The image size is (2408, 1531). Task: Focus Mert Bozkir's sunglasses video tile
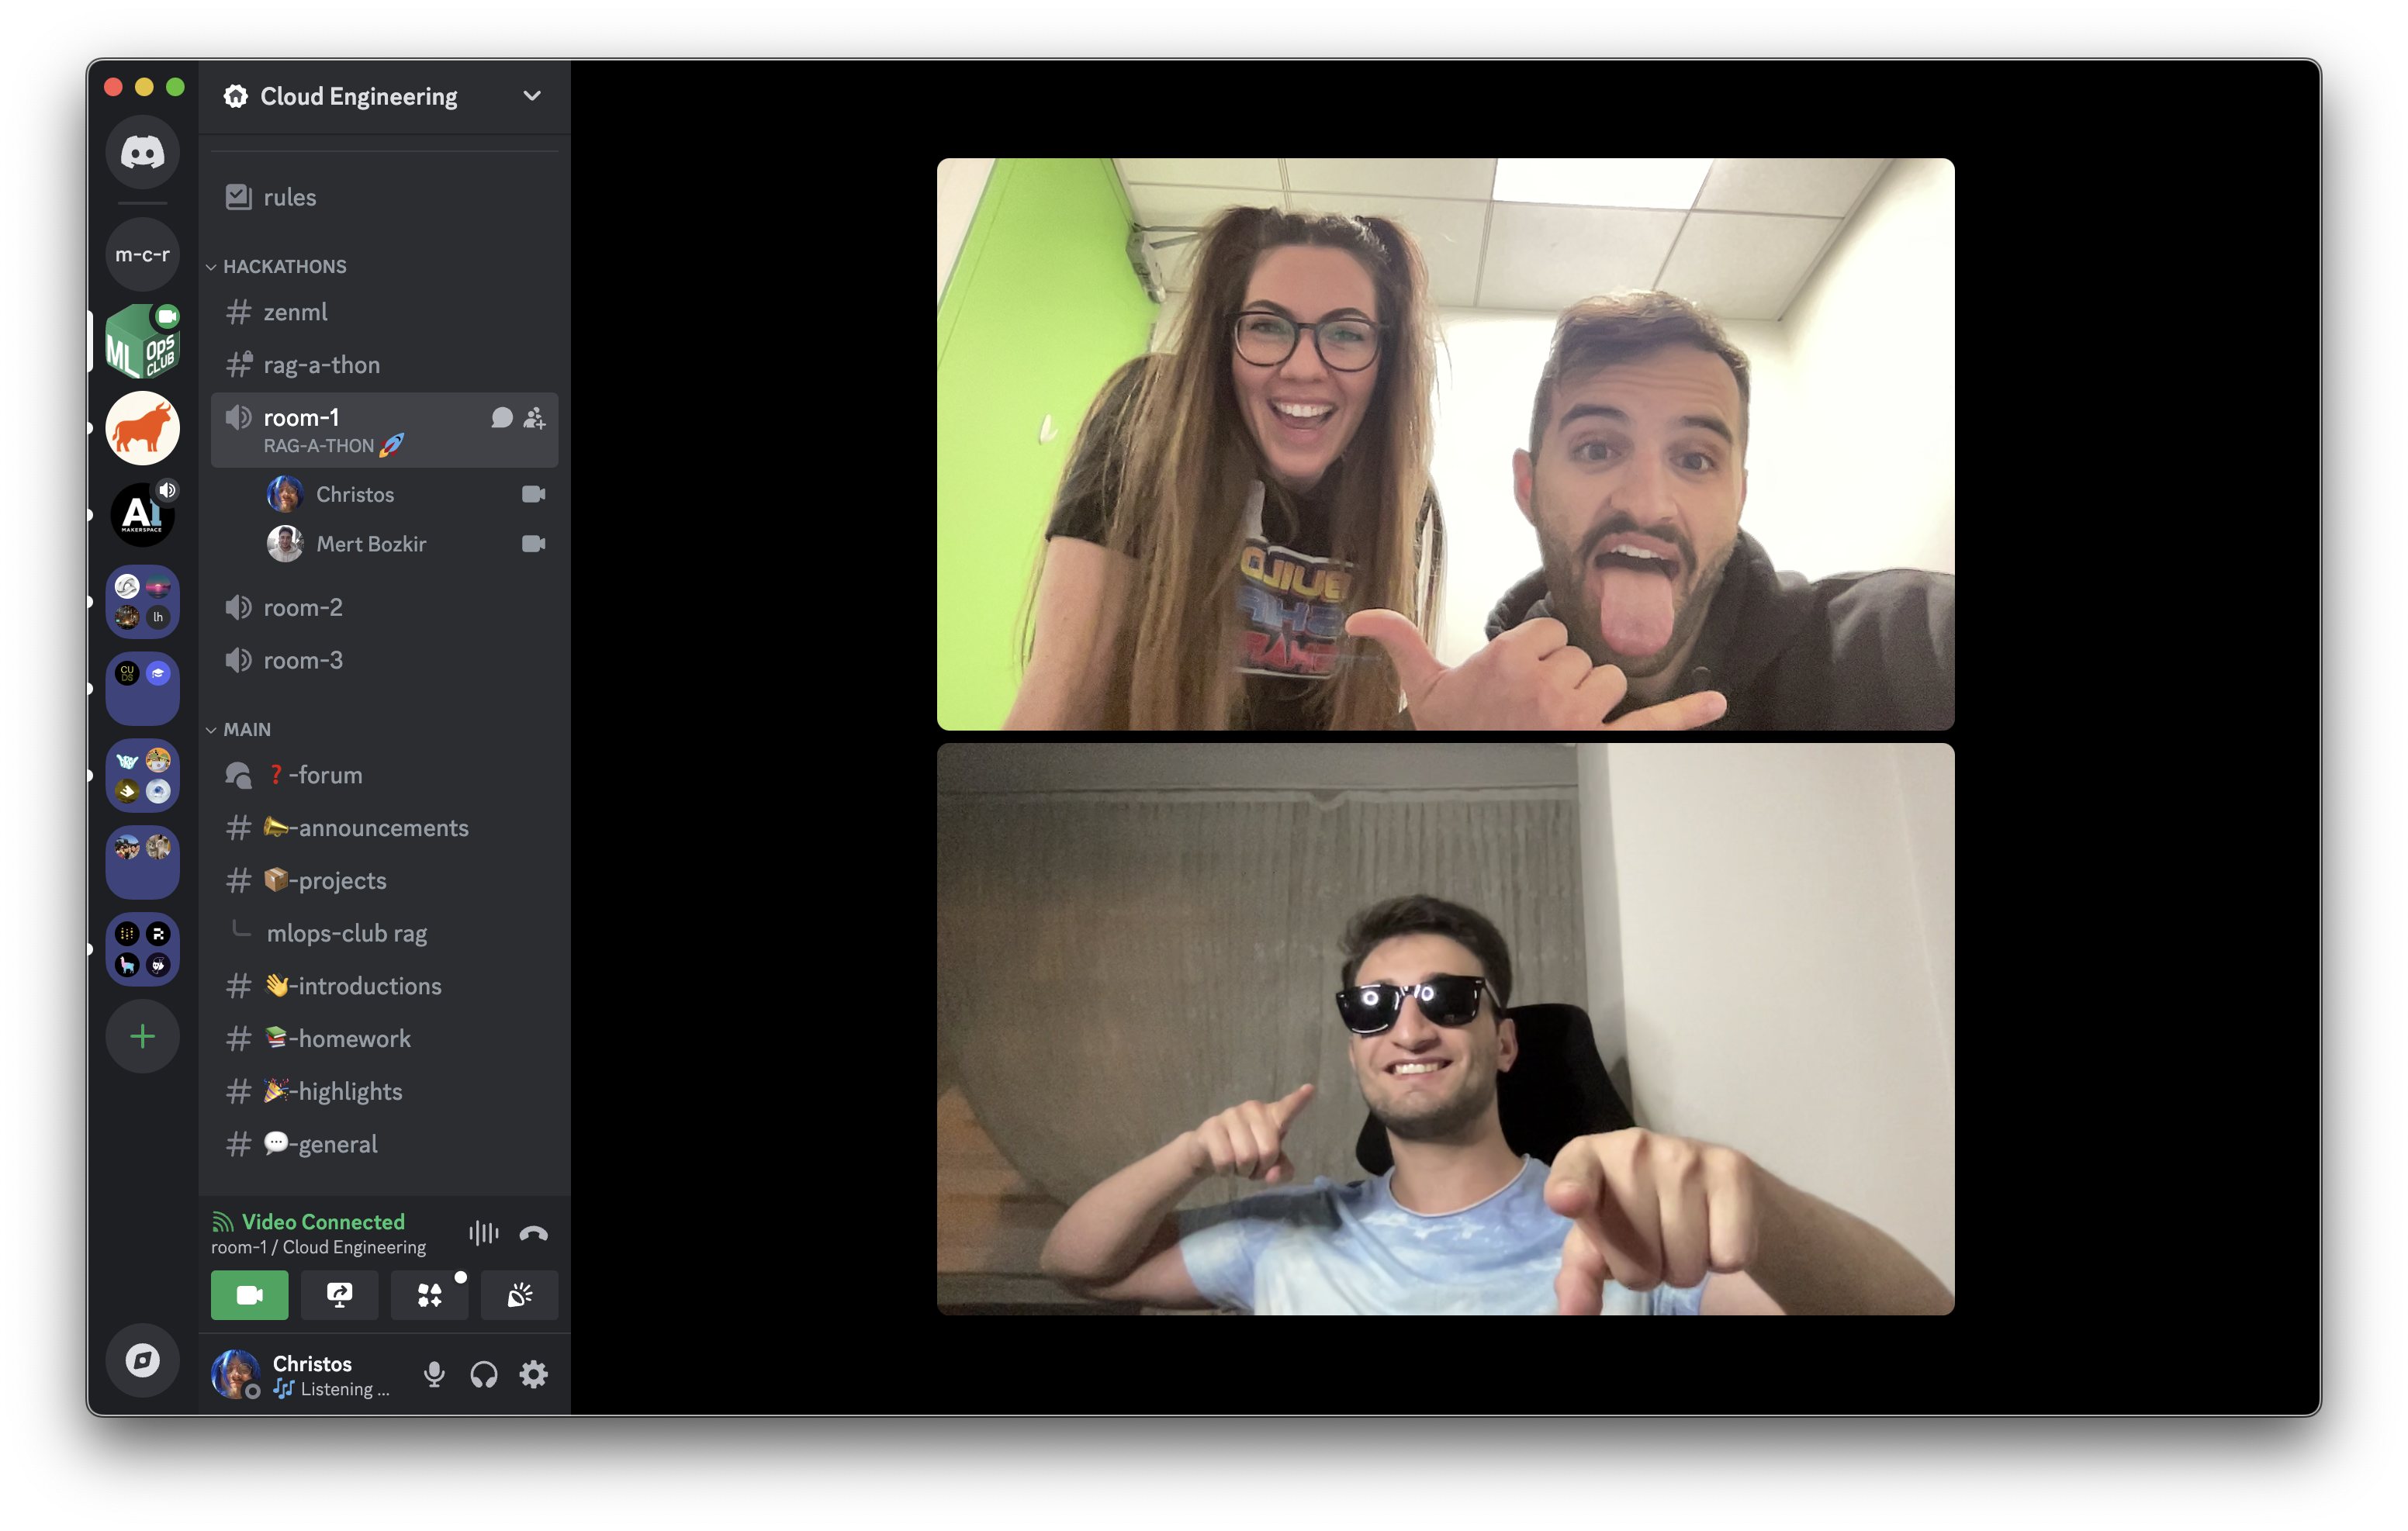1445,1028
